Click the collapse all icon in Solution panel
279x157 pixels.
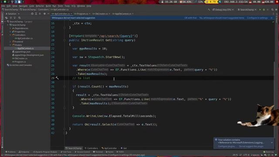[x=40, y=14]
